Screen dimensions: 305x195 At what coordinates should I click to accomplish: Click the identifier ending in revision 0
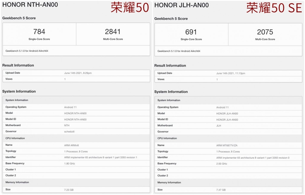pyautogui.click(x=253, y=158)
